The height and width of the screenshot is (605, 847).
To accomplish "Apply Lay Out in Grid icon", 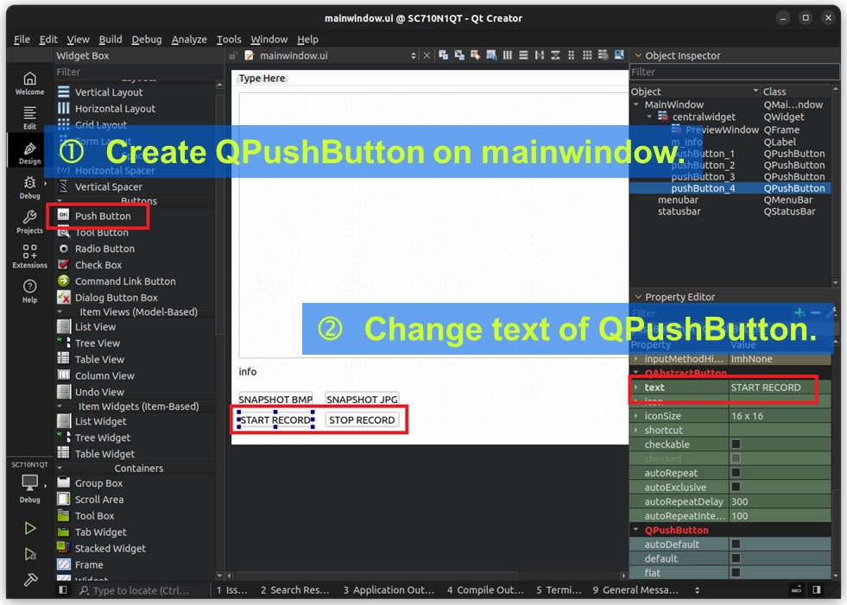I will [x=587, y=55].
